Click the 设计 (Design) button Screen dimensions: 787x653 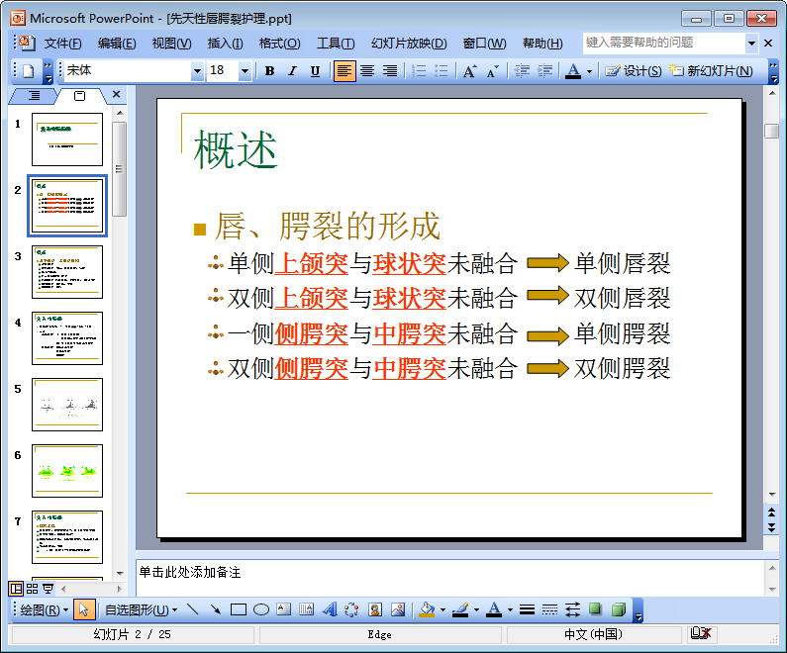pyautogui.click(x=634, y=71)
